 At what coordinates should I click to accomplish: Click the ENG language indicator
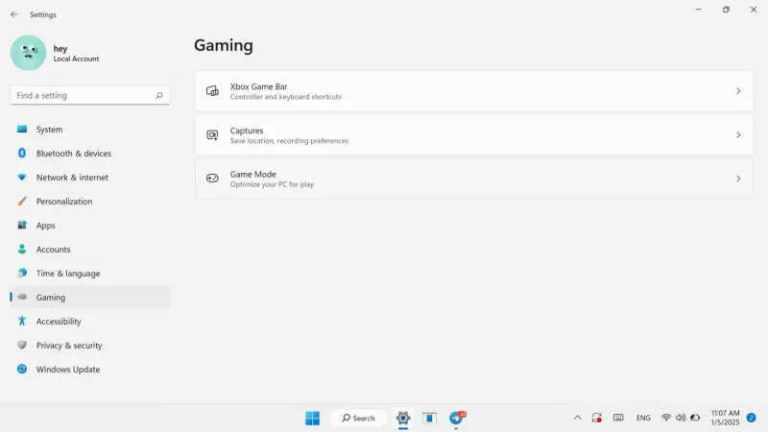click(x=643, y=418)
